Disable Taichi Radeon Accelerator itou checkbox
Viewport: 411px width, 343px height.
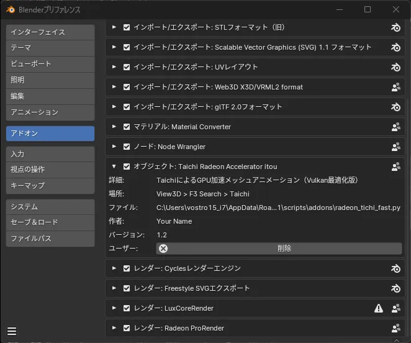127,167
